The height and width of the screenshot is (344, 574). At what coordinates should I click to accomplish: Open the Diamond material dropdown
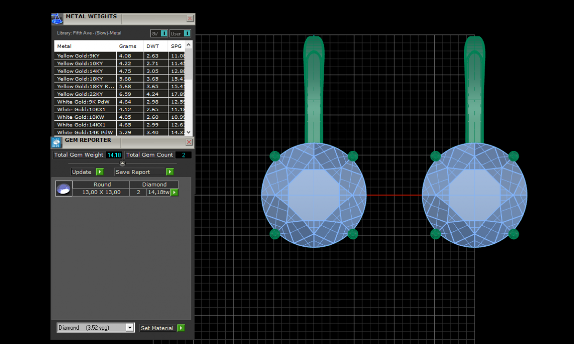click(129, 328)
